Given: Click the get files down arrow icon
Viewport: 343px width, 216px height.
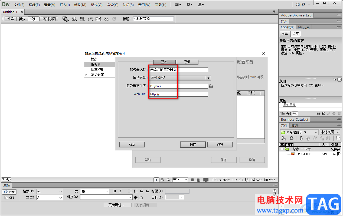Looking at the screenshot, I should (301, 138).
